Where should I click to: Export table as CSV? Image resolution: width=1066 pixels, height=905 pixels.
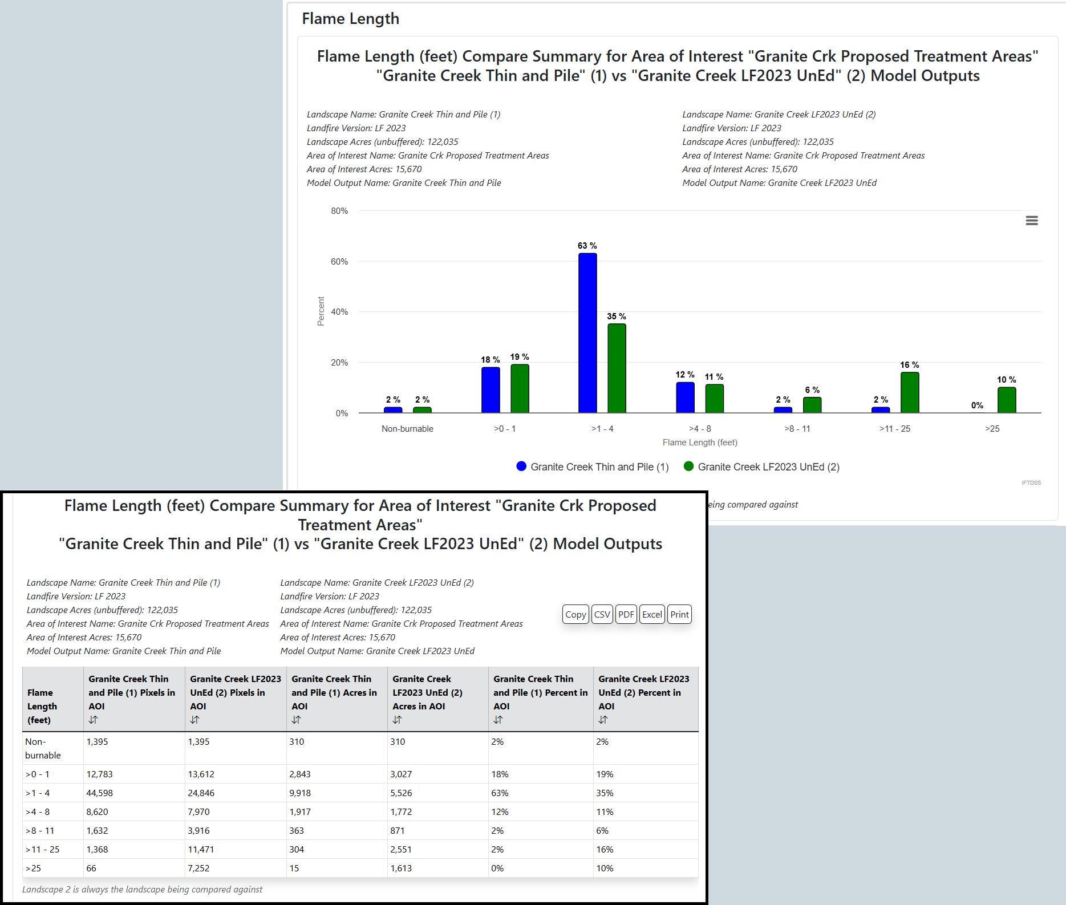click(602, 614)
